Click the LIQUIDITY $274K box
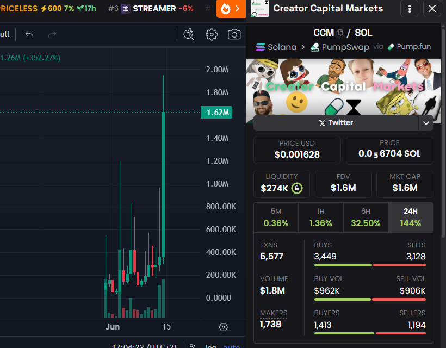This screenshot has width=446, height=348. 282,184
